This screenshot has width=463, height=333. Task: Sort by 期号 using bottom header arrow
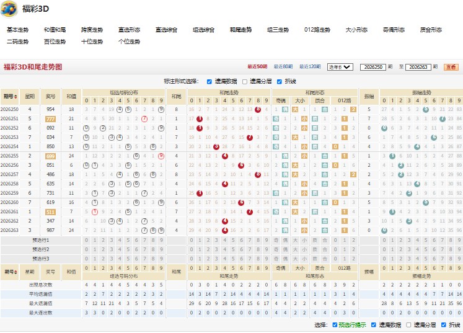click(15, 272)
